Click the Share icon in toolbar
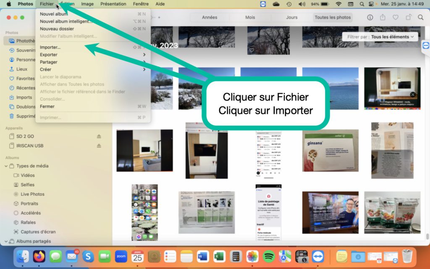The image size is (430, 269). pyautogui.click(x=383, y=18)
